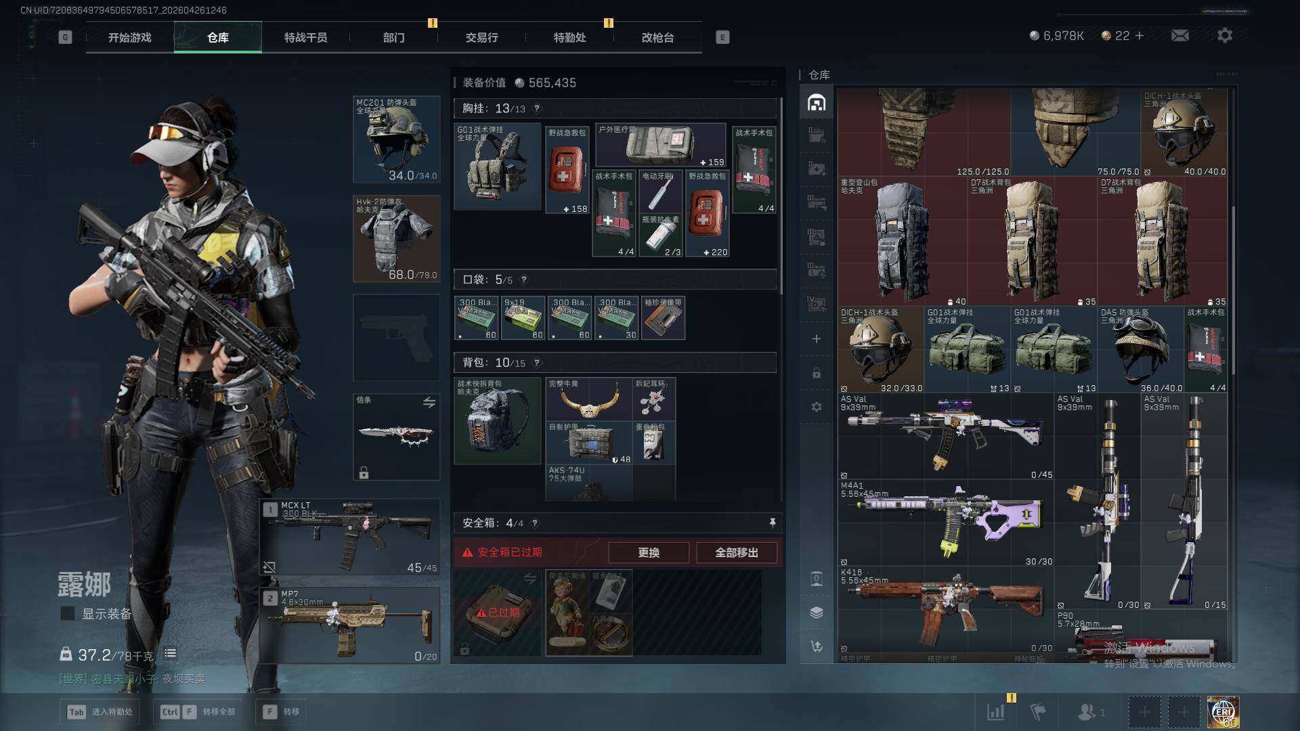Click the plus next to 22 currency
Viewport: 1300px width, 731px height.
pos(1140,35)
